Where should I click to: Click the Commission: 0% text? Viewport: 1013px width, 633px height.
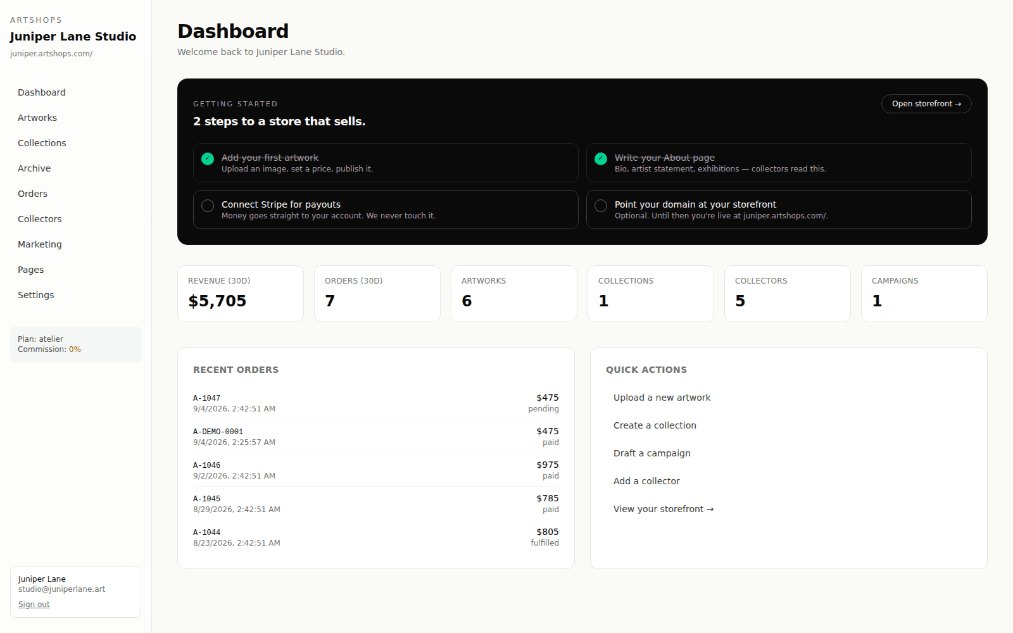49,349
